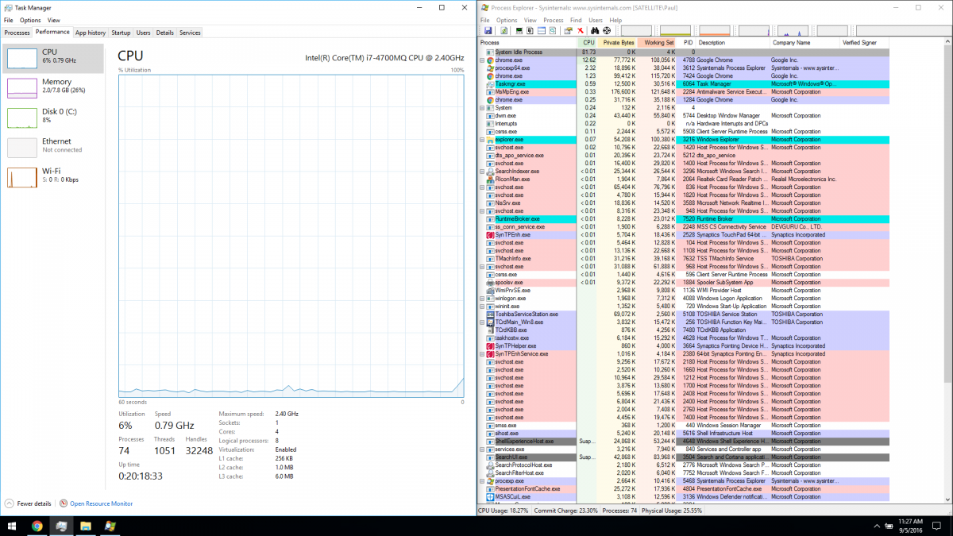953x536 pixels.
Task: Sort by the Private Bytes column header
Action: 617,43
